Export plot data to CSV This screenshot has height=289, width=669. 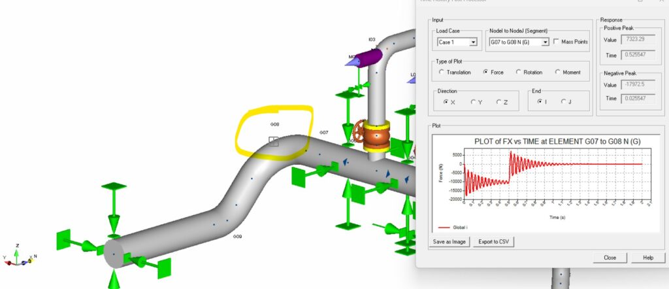(494, 242)
